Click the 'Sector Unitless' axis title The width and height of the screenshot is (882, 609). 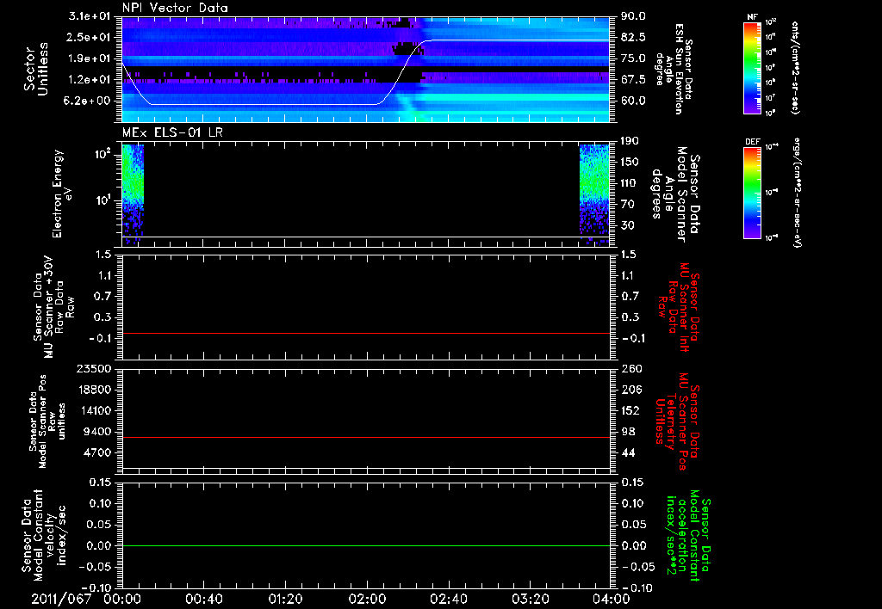pyautogui.click(x=36, y=69)
